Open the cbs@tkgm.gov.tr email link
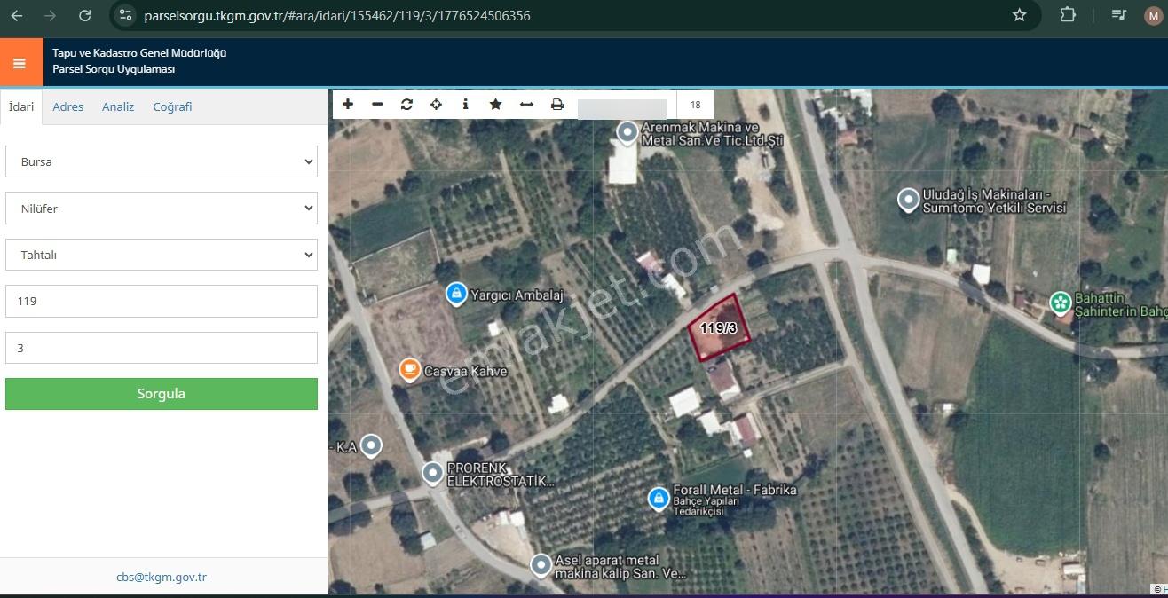 point(162,577)
